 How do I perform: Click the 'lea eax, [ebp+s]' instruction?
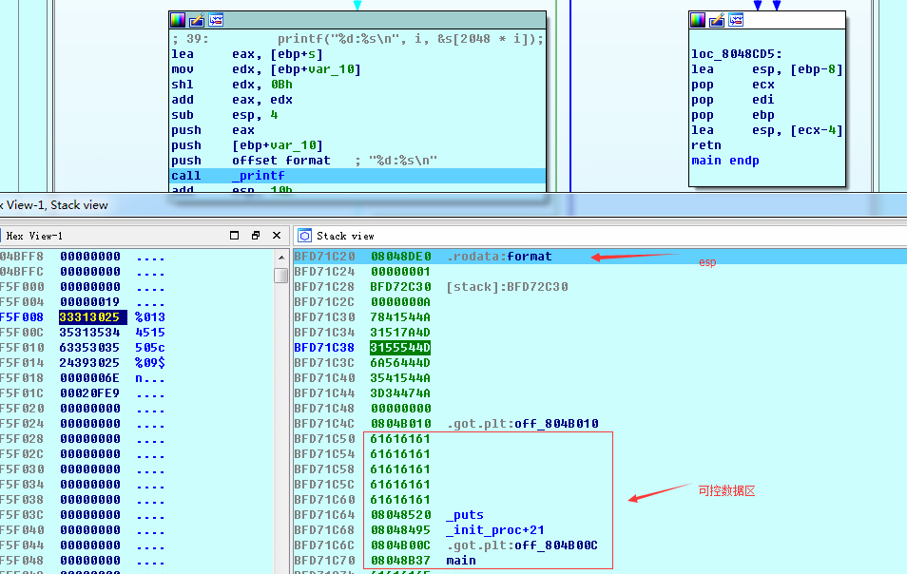(247, 54)
